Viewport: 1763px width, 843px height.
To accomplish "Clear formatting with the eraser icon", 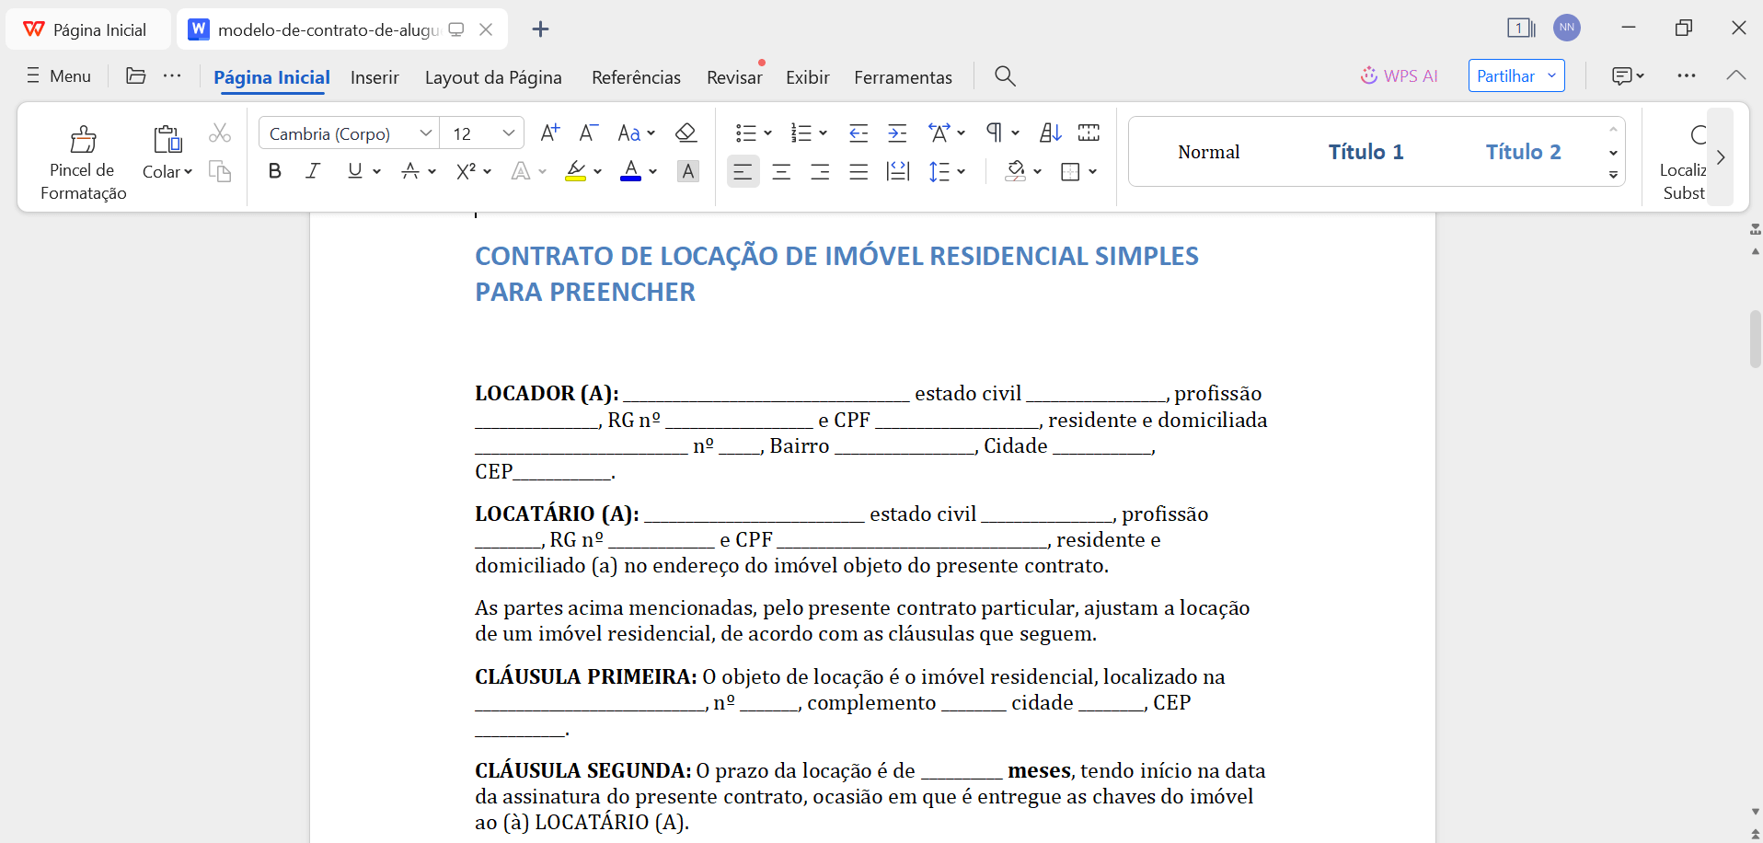I will coord(686,133).
